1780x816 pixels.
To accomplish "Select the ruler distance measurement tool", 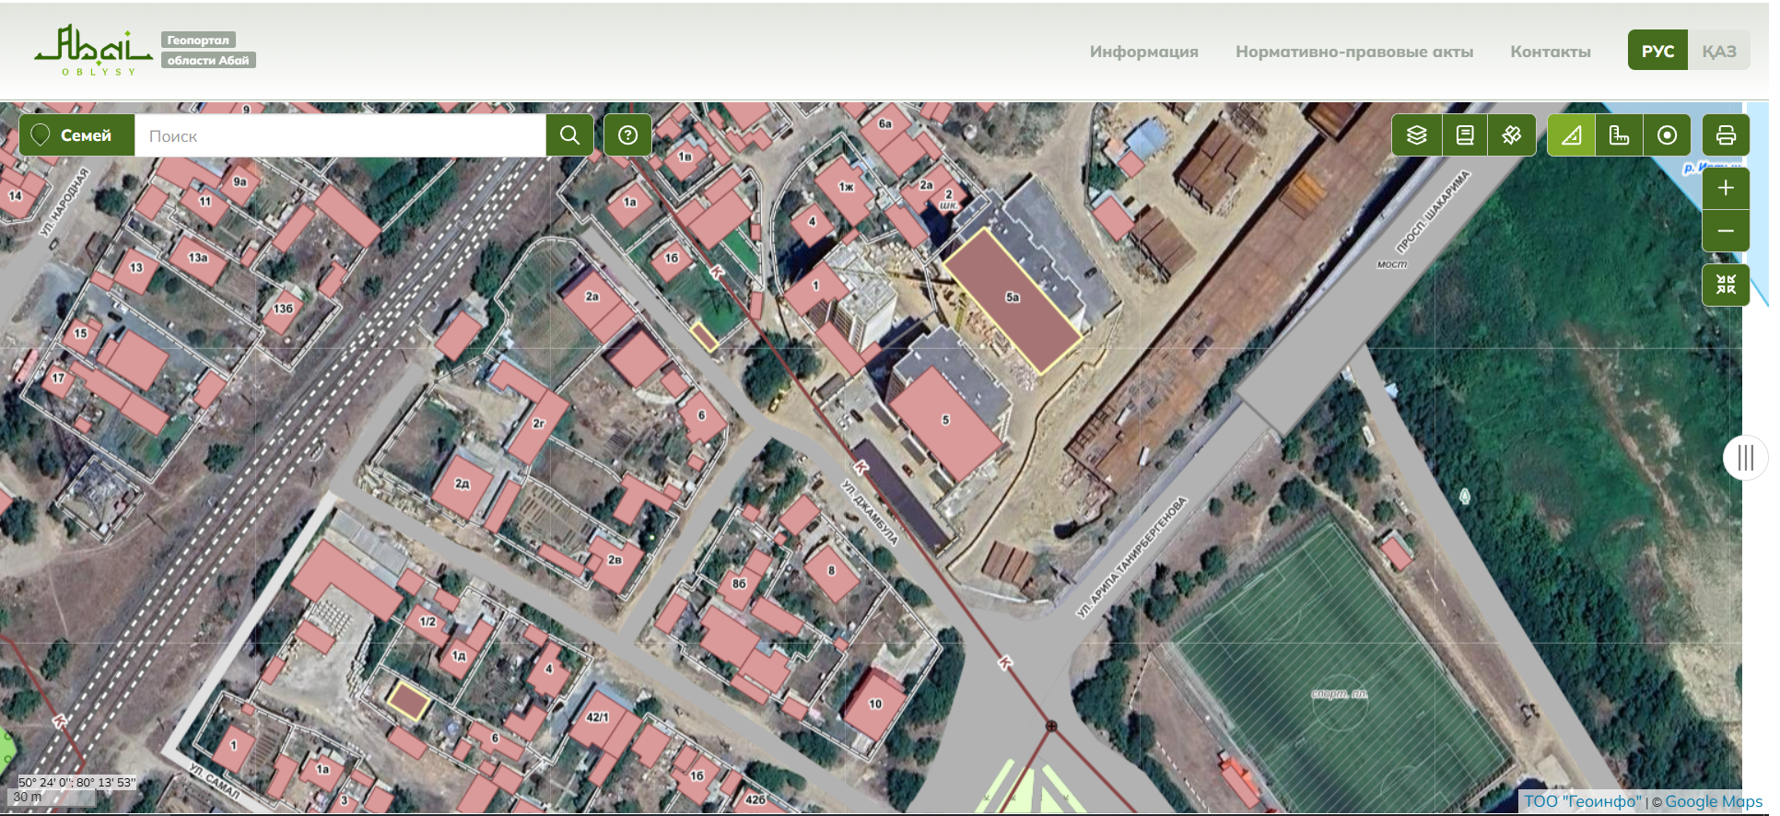I will click(1619, 135).
